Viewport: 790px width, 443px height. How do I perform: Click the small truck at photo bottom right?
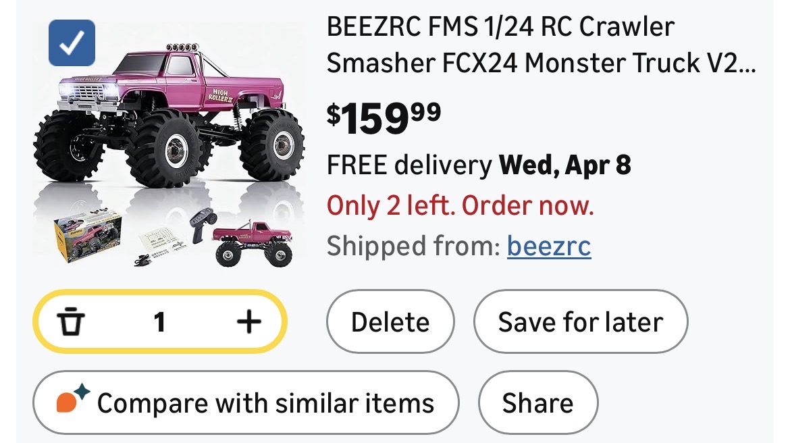coord(252,241)
